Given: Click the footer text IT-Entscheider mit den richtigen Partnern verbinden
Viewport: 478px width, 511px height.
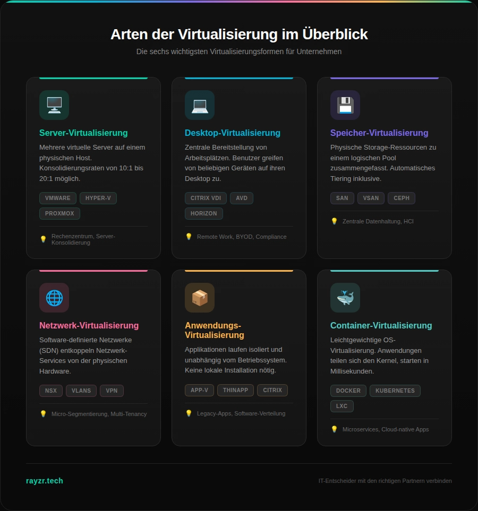Looking at the screenshot, I should 385,481.
